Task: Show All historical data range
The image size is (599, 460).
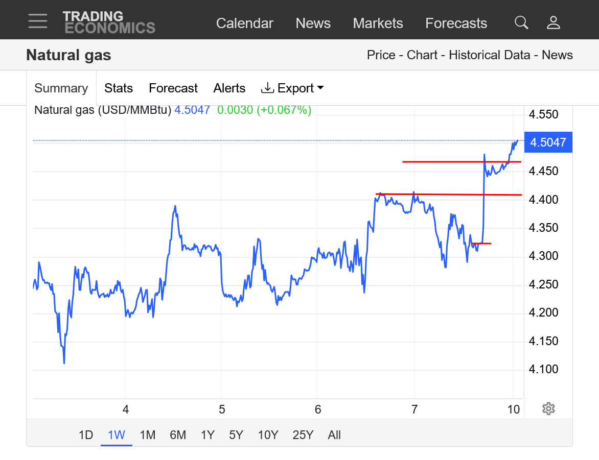Action: [x=334, y=435]
